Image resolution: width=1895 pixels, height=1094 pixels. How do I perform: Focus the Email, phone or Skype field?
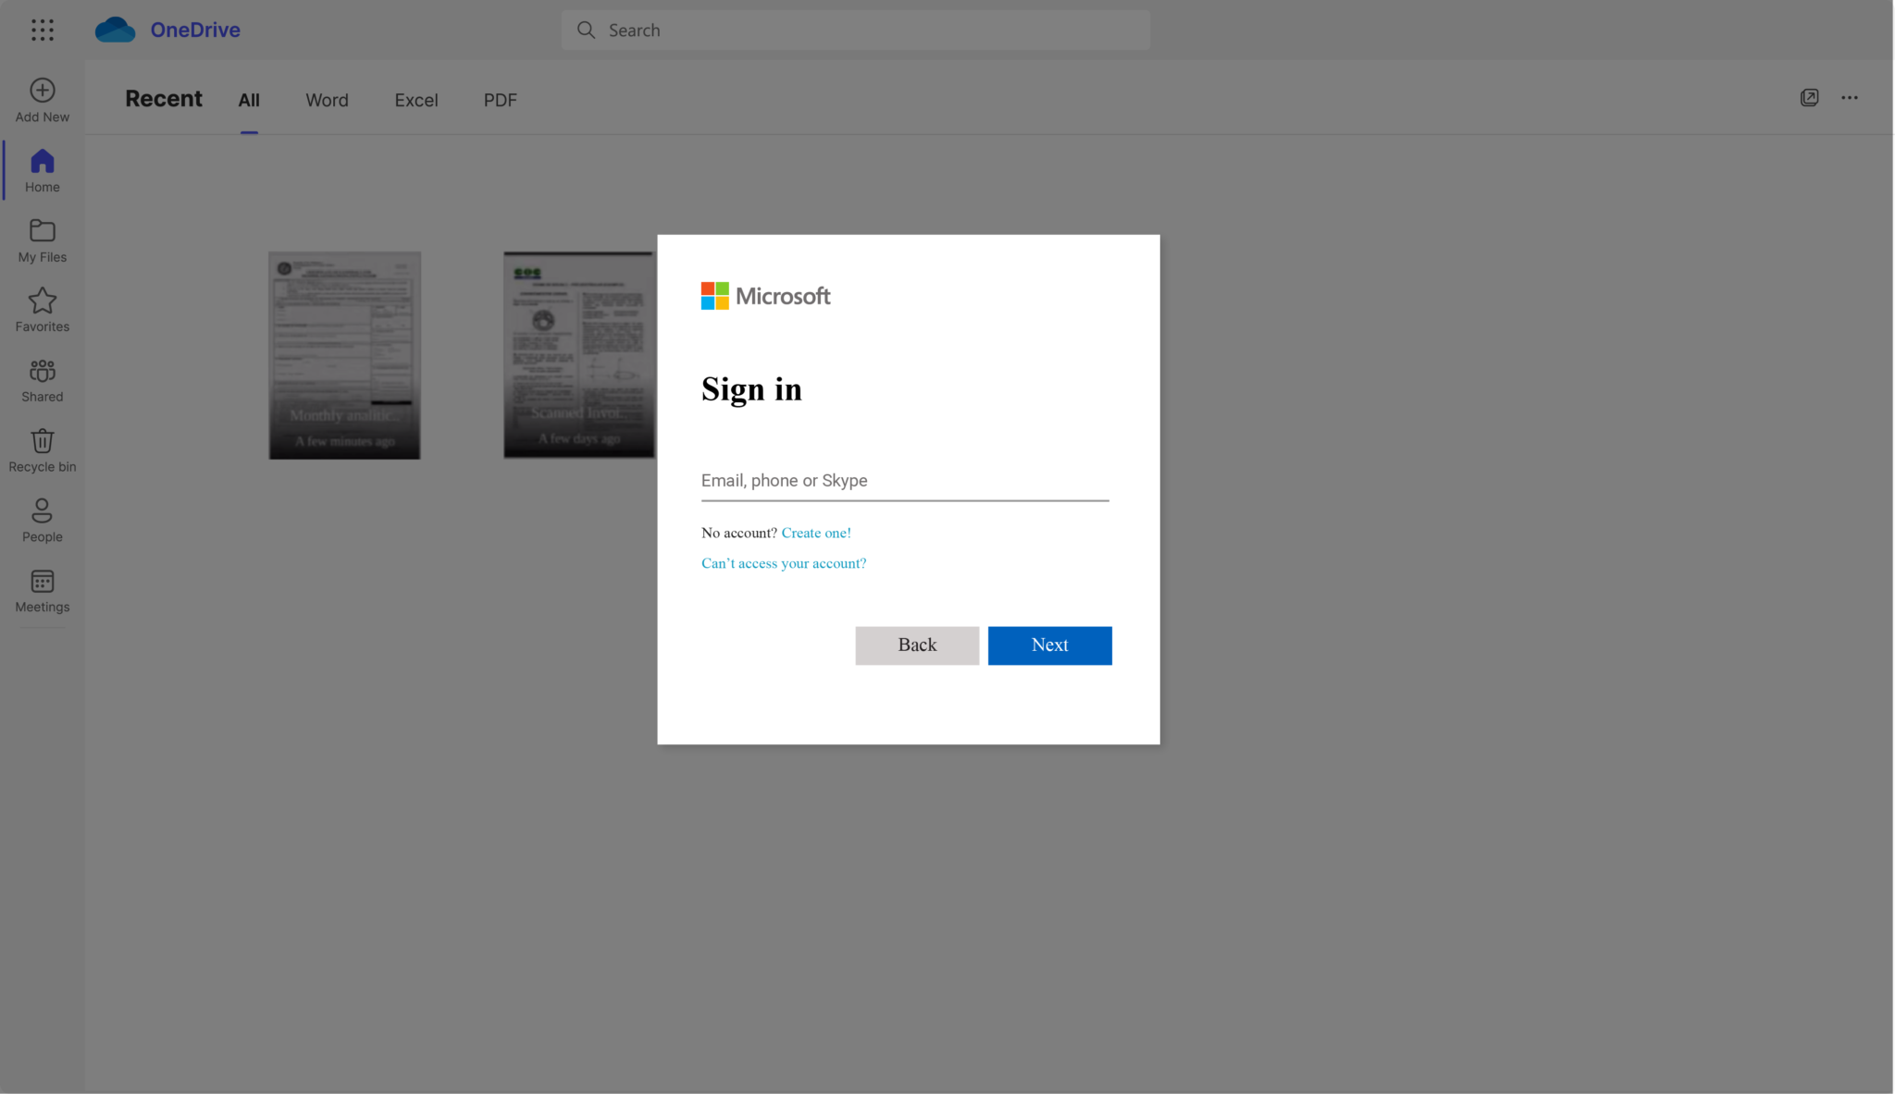pos(905,481)
